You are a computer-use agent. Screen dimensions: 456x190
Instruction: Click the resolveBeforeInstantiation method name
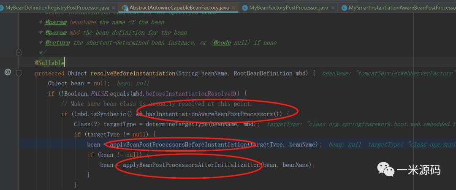point(126,73)
